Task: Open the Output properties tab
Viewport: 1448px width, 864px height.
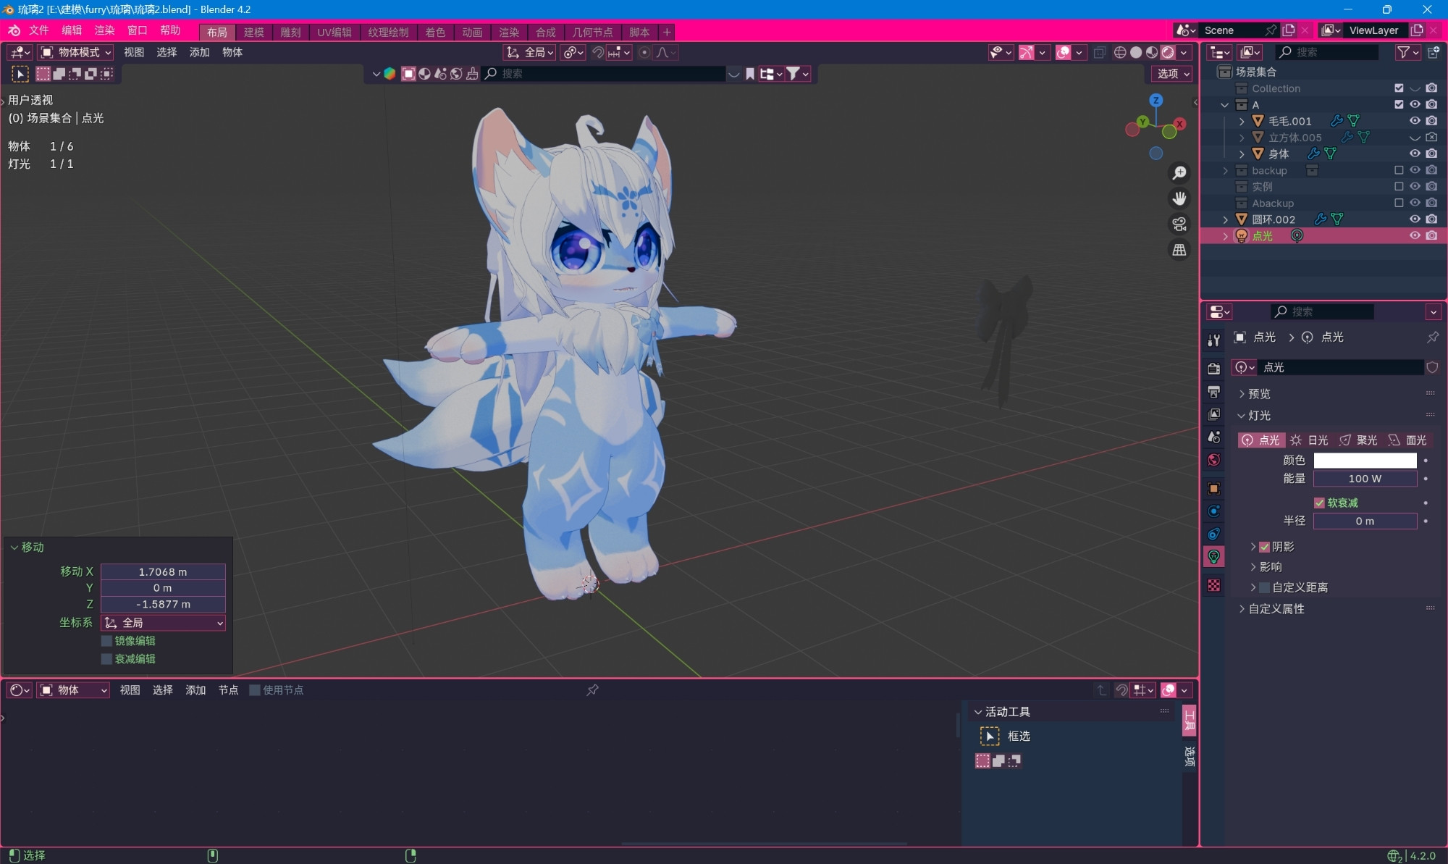Action: [x=1214, y=391]
